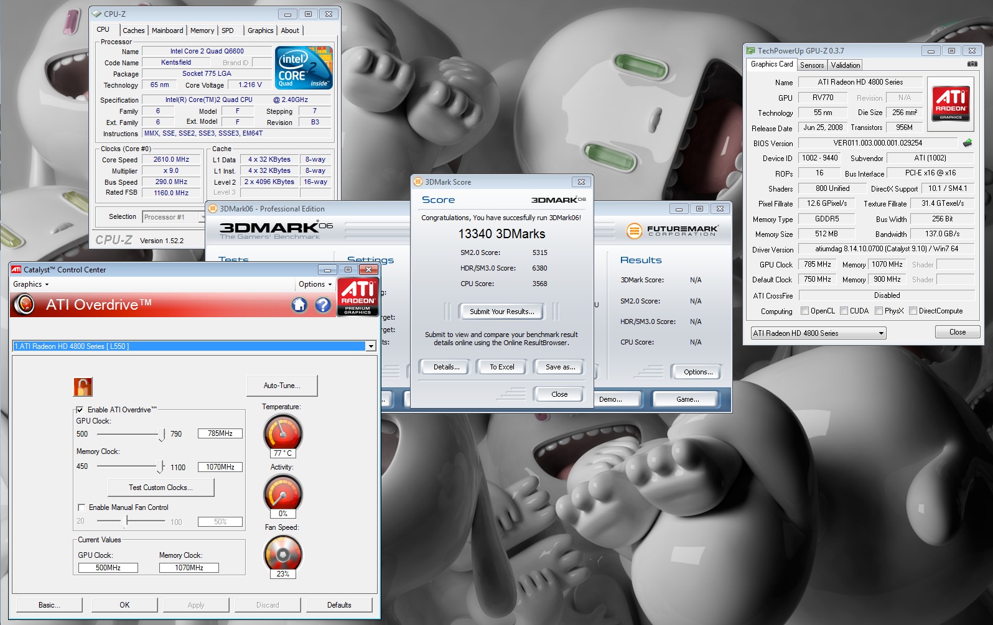This screenshot has height=625, width=993.
Task: Open the SPD tab in CPU-Z
Action: coord(228,30)
